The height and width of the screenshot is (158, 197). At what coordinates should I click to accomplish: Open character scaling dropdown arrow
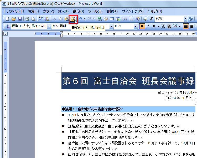[179, 26]
